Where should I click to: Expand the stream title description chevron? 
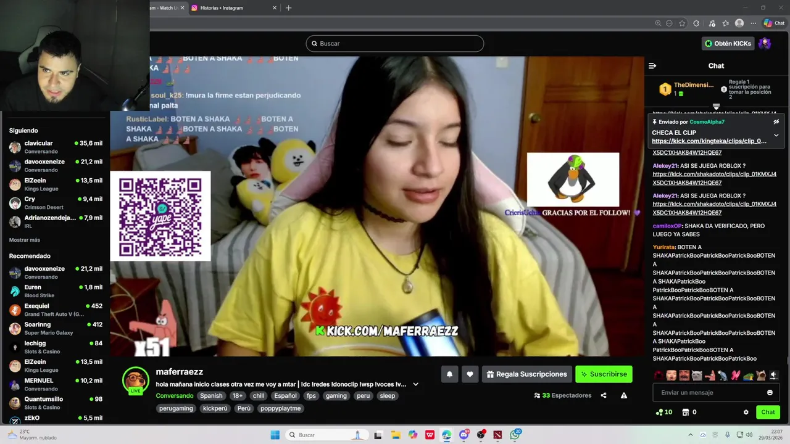(x=415, y=384)
